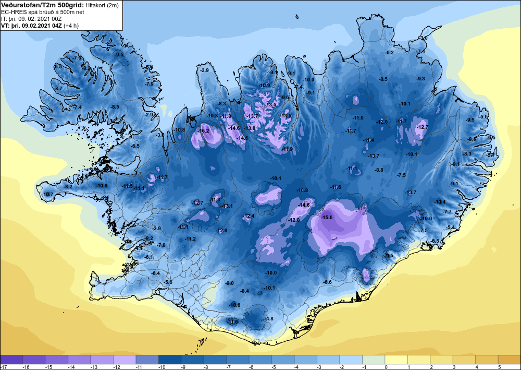Select the legend swatch labeled -12
Image resolution: width=521 pixels, height=370 pixels.
[x=125, y=360]
